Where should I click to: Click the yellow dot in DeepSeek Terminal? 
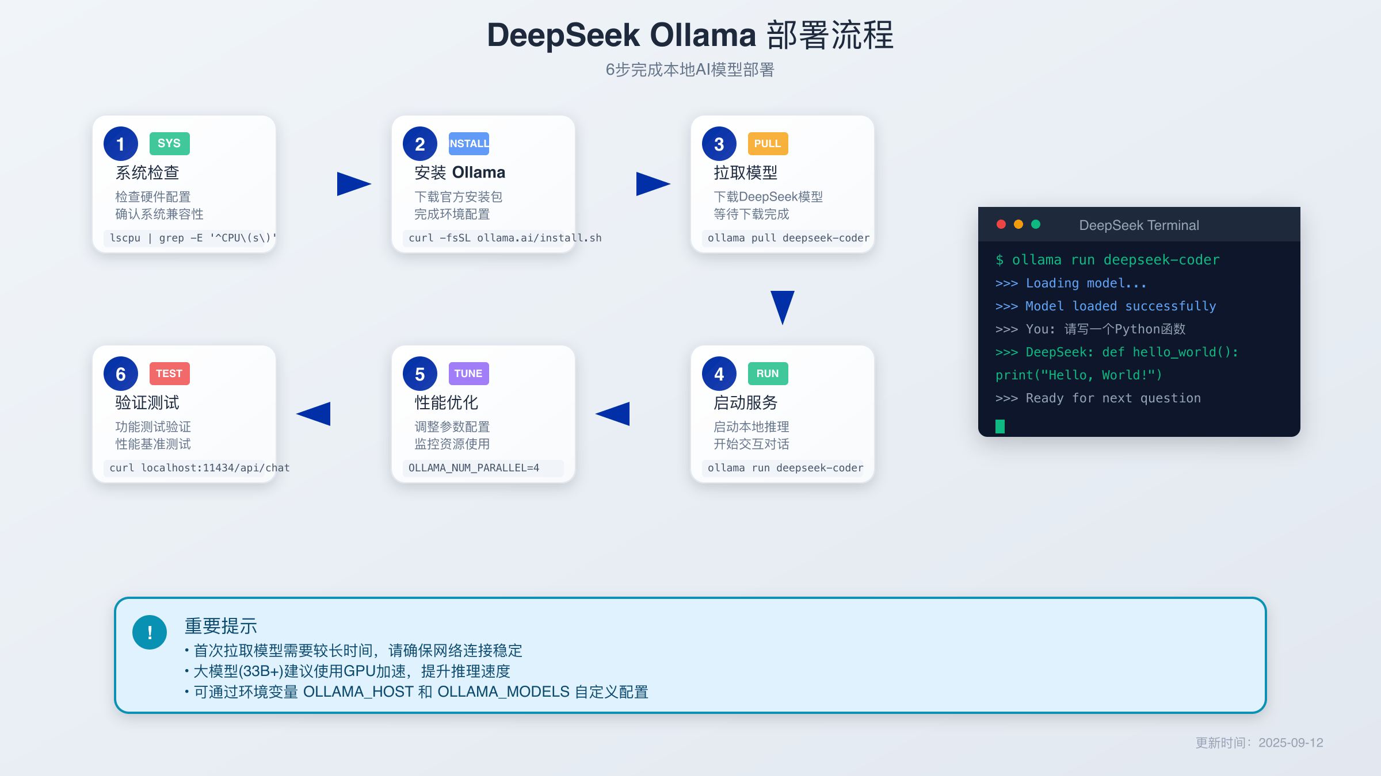coord(1018,224)
